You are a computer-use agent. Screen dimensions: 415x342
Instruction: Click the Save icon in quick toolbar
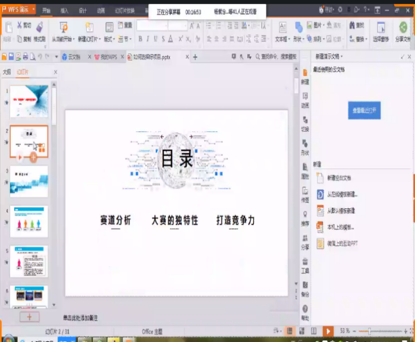[11, 56]
